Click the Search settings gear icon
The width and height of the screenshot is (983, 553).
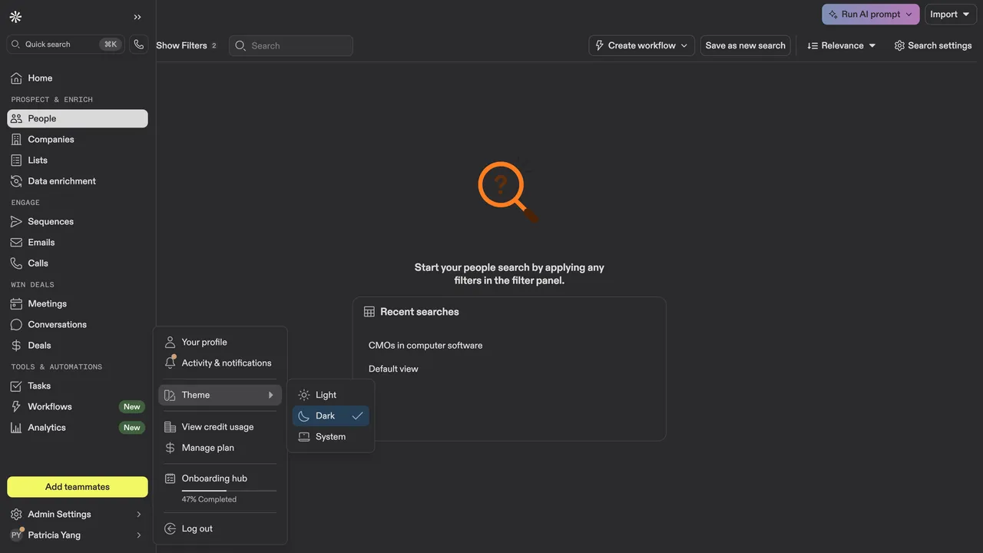pos(899,46)
